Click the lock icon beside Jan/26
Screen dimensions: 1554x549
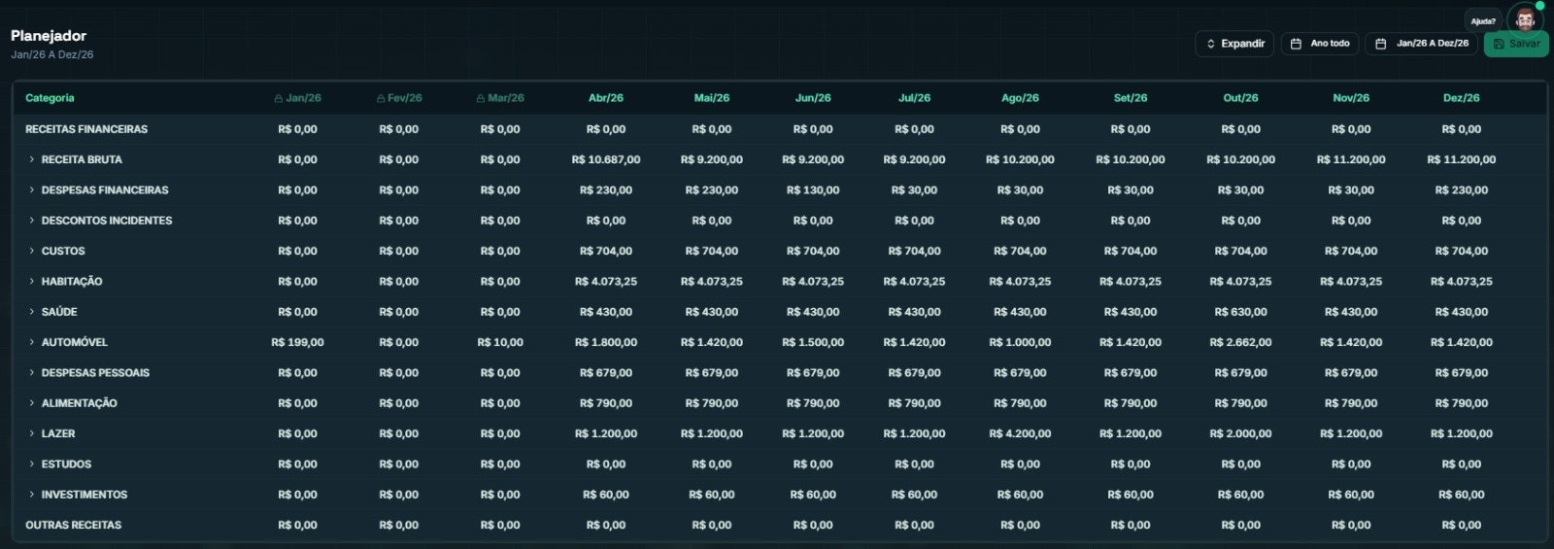coord(279,98)
